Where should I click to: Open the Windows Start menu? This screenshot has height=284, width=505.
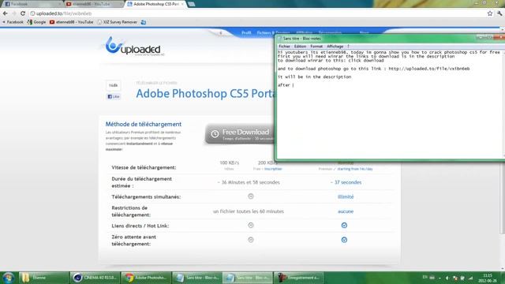9,278
